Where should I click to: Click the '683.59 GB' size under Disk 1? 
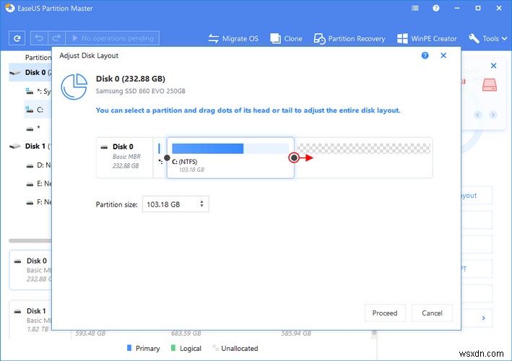pos(186,334)
